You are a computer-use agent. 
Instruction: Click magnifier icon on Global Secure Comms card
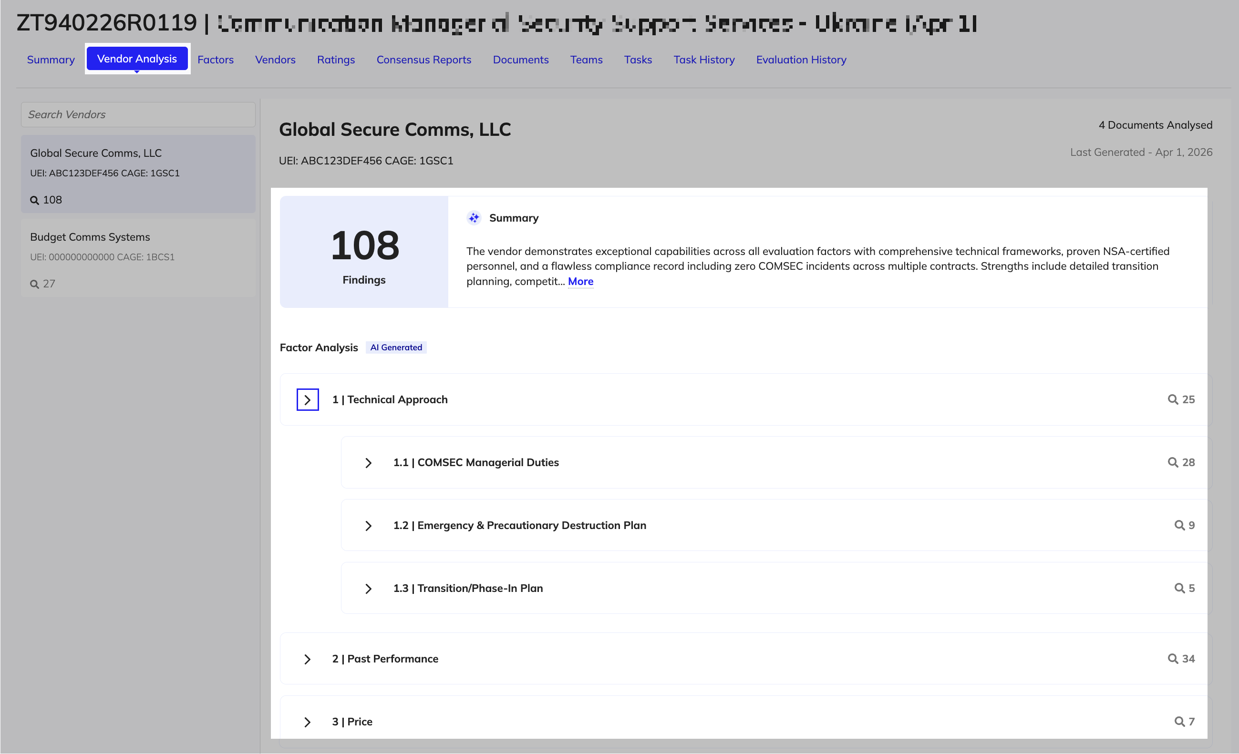tap(34, 200)
